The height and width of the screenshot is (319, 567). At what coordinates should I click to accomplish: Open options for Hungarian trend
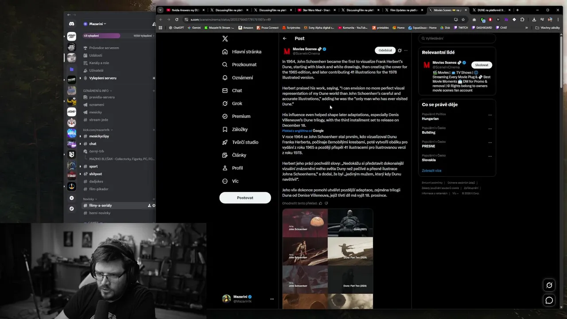[x=490, y=115]
